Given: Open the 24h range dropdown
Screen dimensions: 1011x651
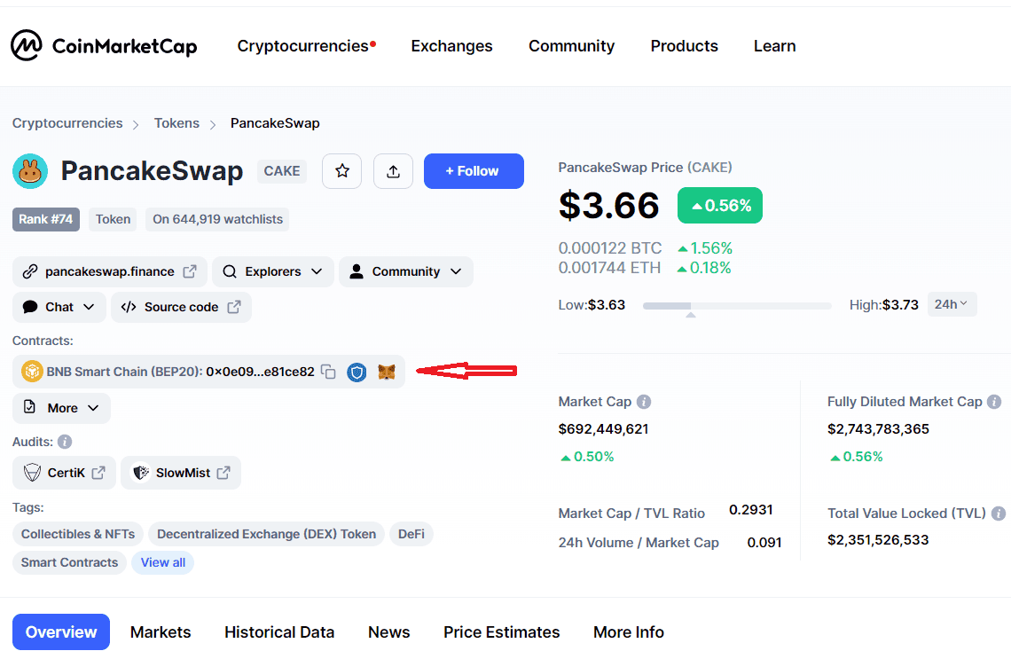Looking at the screenshot, I should [x=952, y=304].
